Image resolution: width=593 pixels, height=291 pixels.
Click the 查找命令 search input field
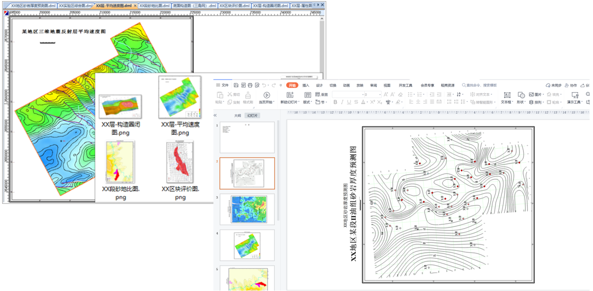pyautogui.click(x=482, y=85)
